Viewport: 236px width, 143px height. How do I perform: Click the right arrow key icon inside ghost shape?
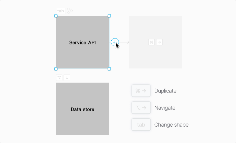[x=159, y=42]
